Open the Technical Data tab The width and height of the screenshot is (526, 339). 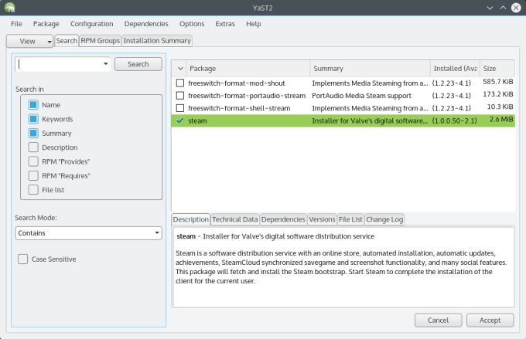pos(235,219)
